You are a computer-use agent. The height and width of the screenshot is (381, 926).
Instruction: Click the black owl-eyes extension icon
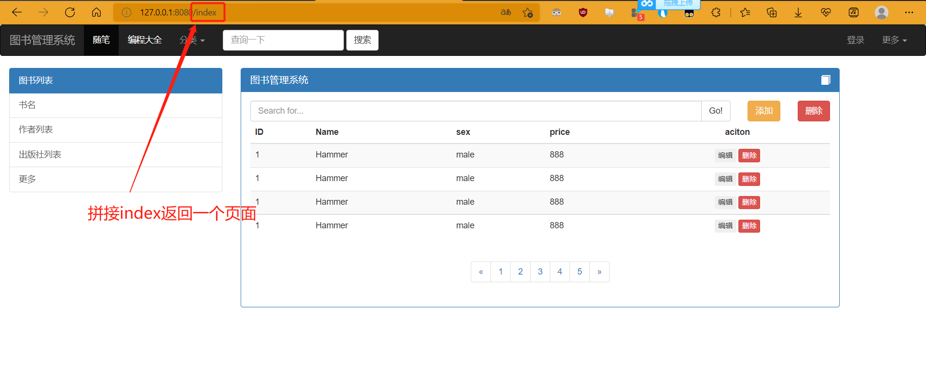tap(689, 13)
